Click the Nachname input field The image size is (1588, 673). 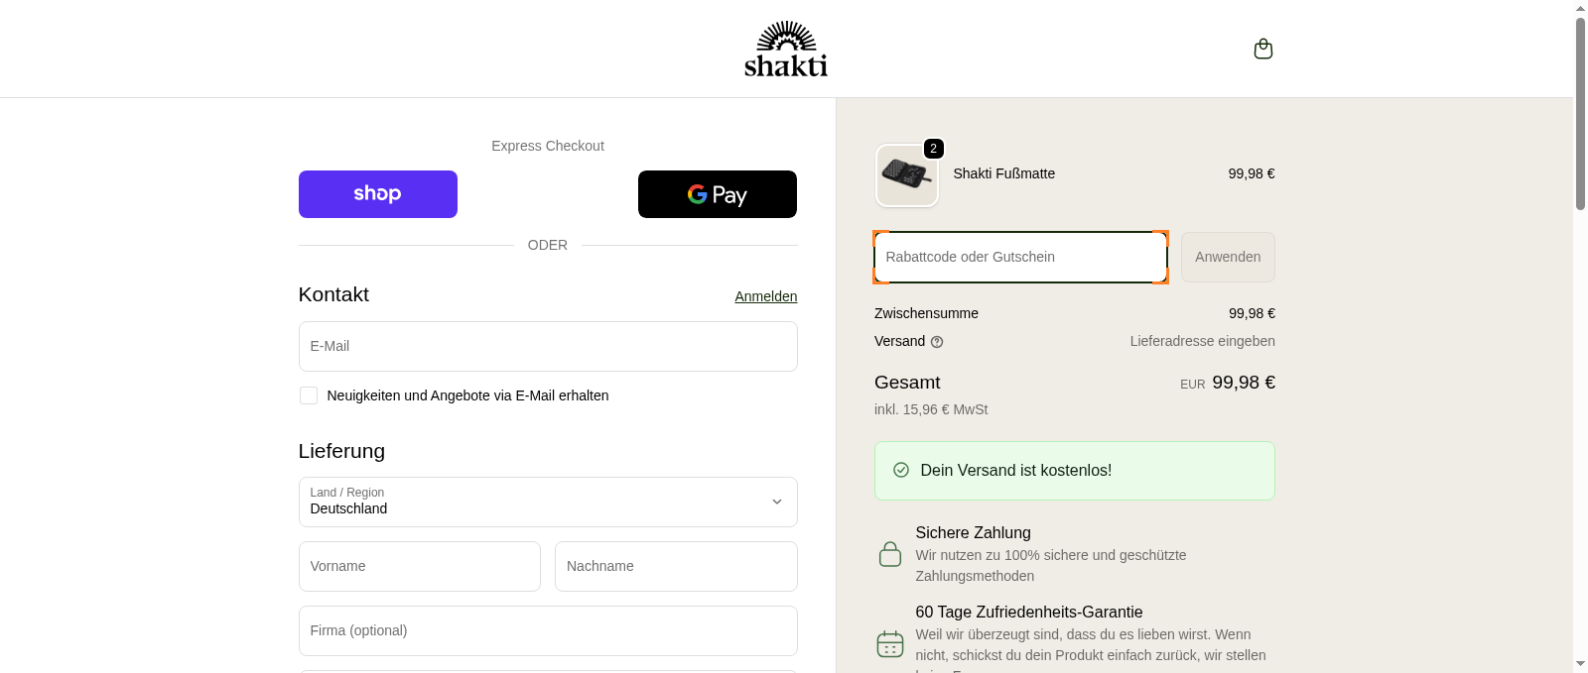click(x=676, y=566)
